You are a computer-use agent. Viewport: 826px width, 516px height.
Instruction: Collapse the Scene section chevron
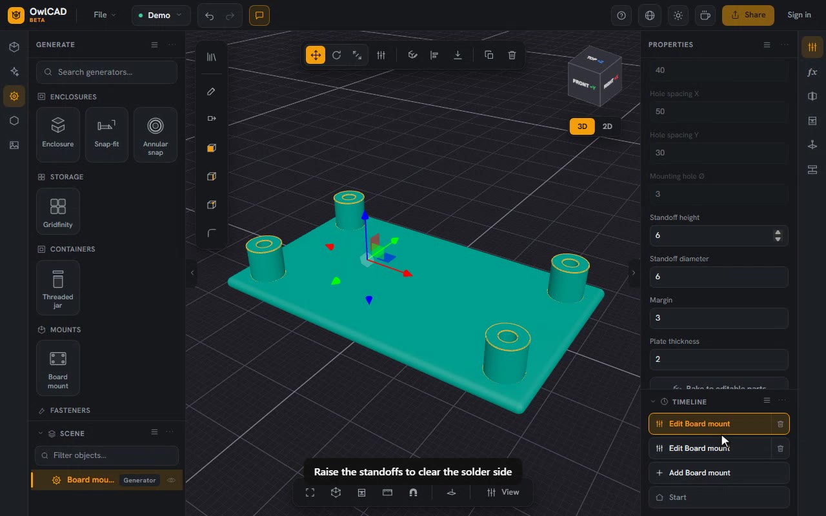pyautogui.click(x=41, y=433)
